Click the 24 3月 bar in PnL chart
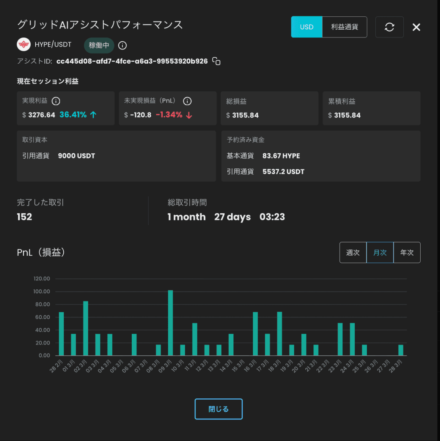This screenshot has height=441, width=440. pos(352,339)
